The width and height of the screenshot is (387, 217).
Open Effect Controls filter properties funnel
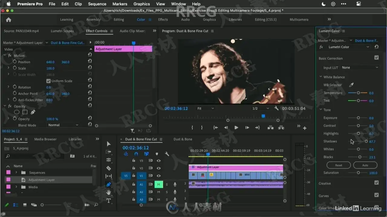click(x=132, y=131)
